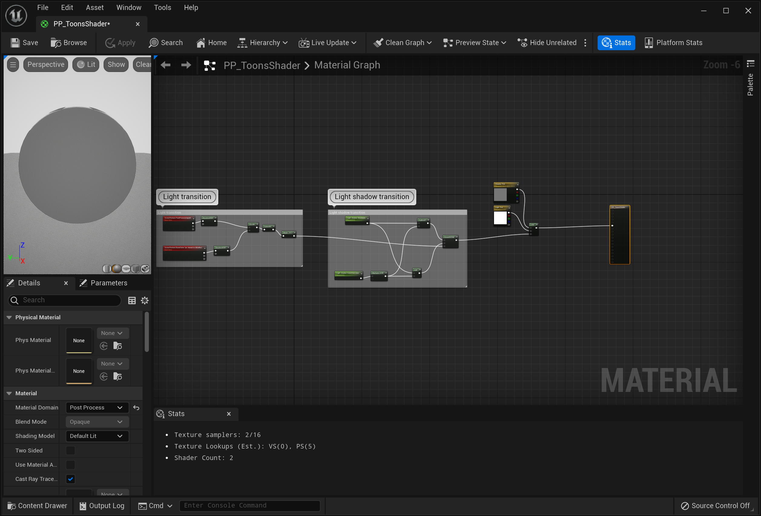Open Browse to asset in content browser
This screenshot has height=516, width=761.
tap(69, 43)
